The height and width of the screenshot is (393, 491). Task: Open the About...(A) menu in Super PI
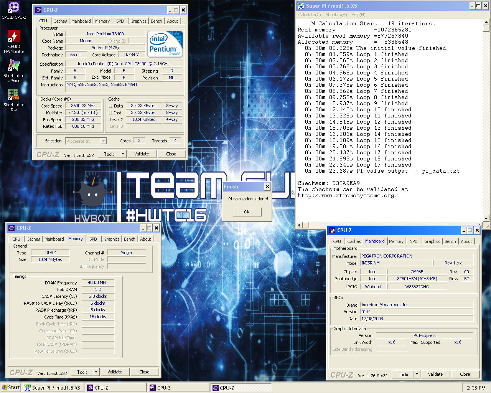pos(336,15)
